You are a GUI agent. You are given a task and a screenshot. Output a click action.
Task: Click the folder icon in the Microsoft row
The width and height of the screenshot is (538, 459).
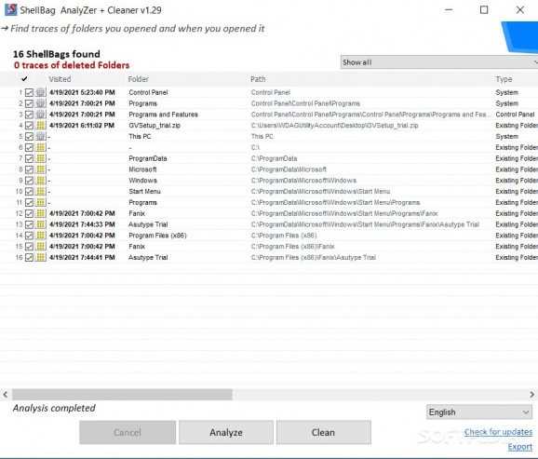pos(41,169)
